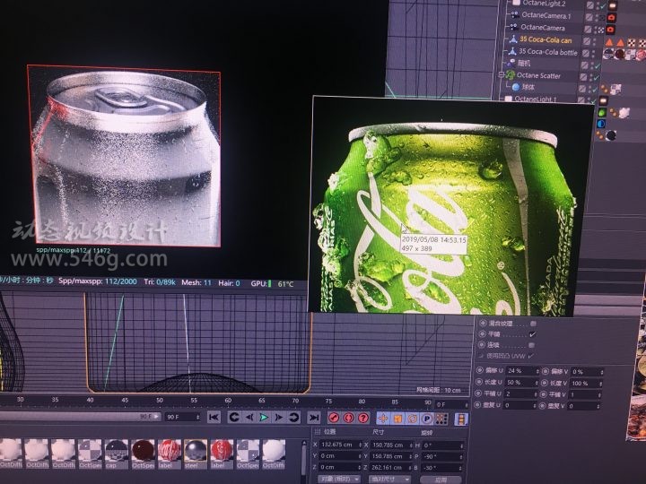Jump to the next keyframe
This screenshot has width=646, height=484.
tap(293, 418)
